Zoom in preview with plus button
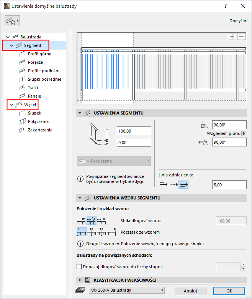The image size is (252, 299). 232,37
